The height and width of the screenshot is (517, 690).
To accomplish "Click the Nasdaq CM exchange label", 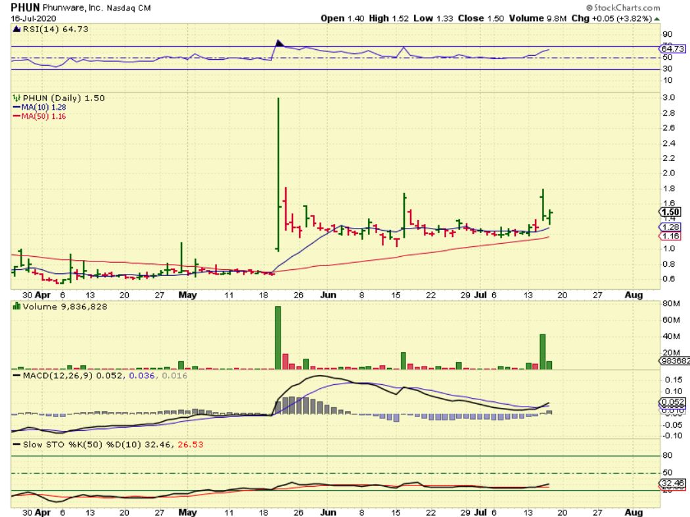I will coord(129,8).
